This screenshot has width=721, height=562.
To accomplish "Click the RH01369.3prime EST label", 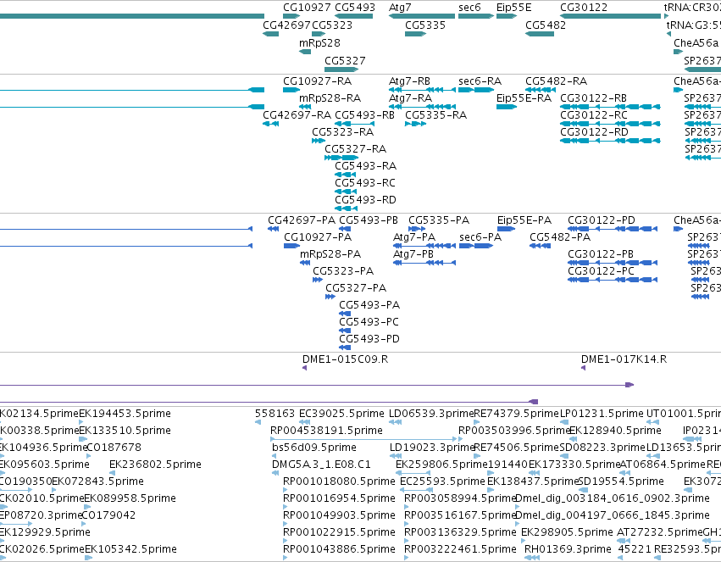I will click(x=568, y=549).
